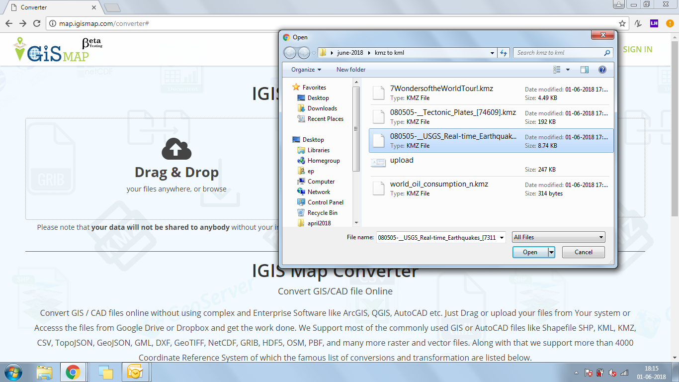Click dialog back navigation arrow
Image resolution: width=679 pixels, height=382 pixels.
[290, 52]
